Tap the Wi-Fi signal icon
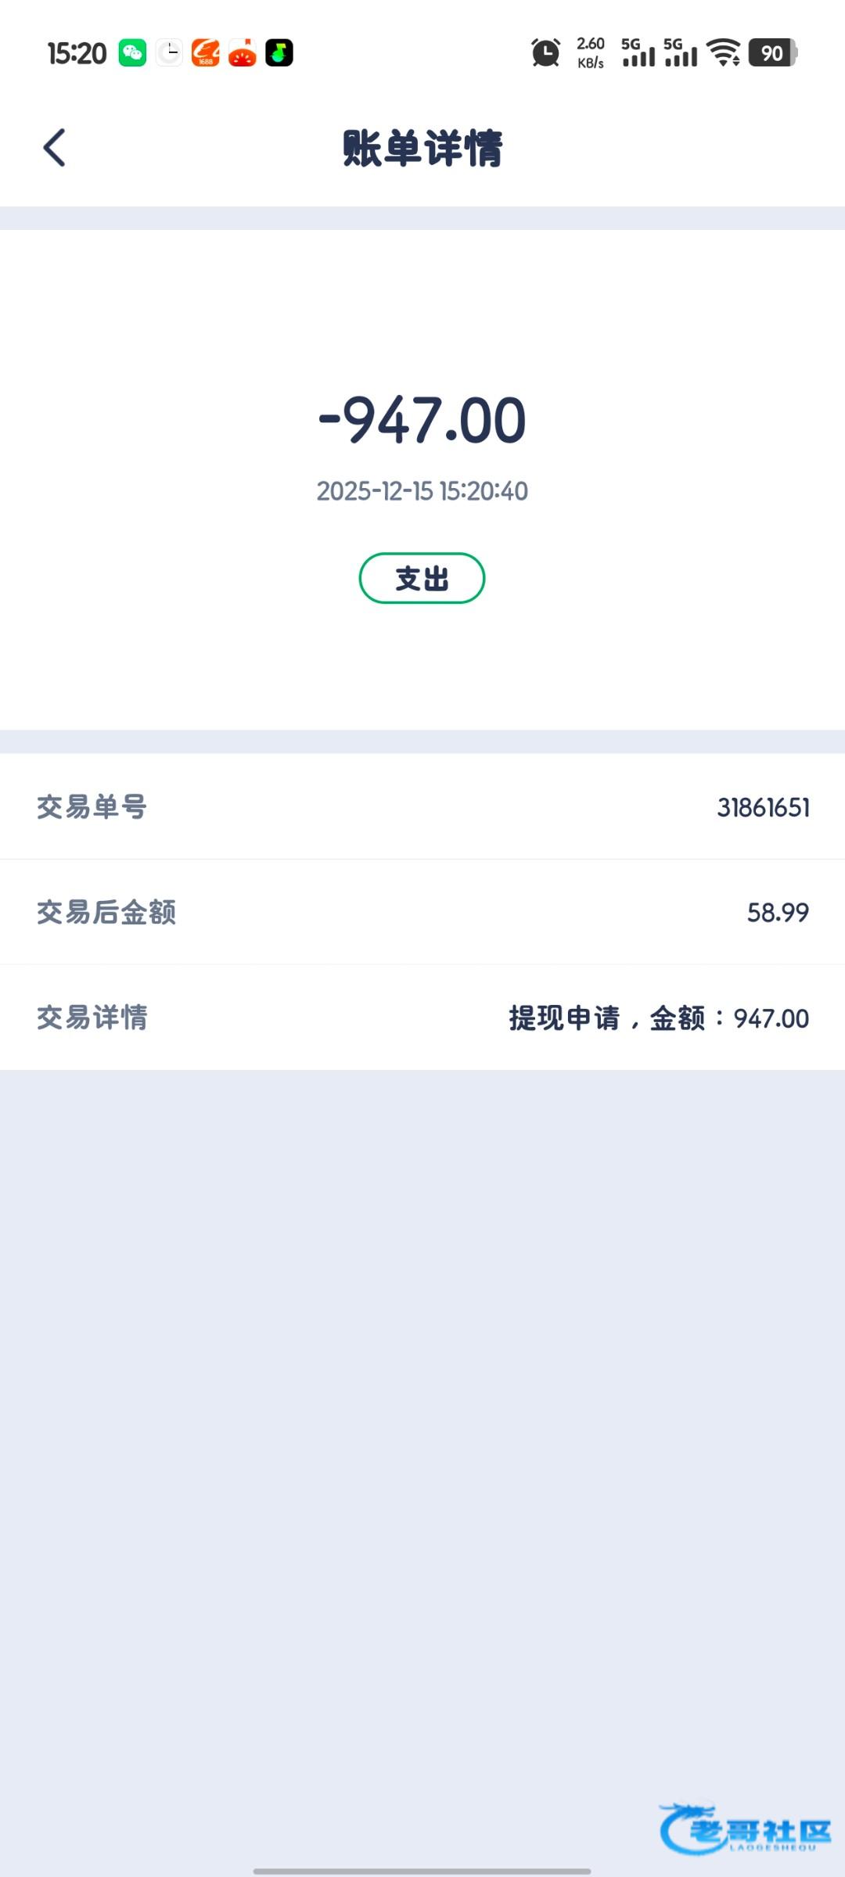This screenshot has width=845, height=1877. (x=723, y=53)
